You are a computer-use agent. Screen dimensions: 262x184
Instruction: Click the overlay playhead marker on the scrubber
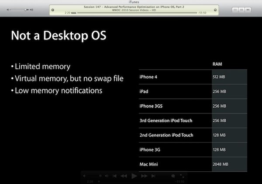[99, 181]
